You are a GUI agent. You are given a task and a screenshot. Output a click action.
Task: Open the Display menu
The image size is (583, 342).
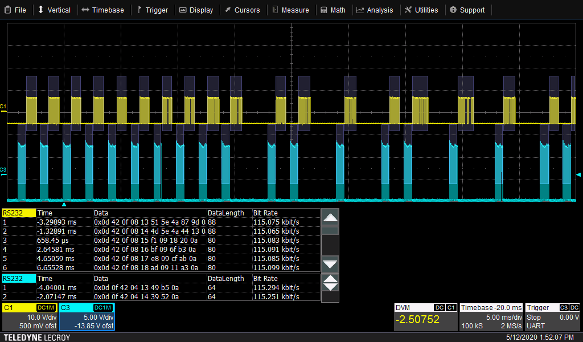pyautogui.click(x=196, y=10)
